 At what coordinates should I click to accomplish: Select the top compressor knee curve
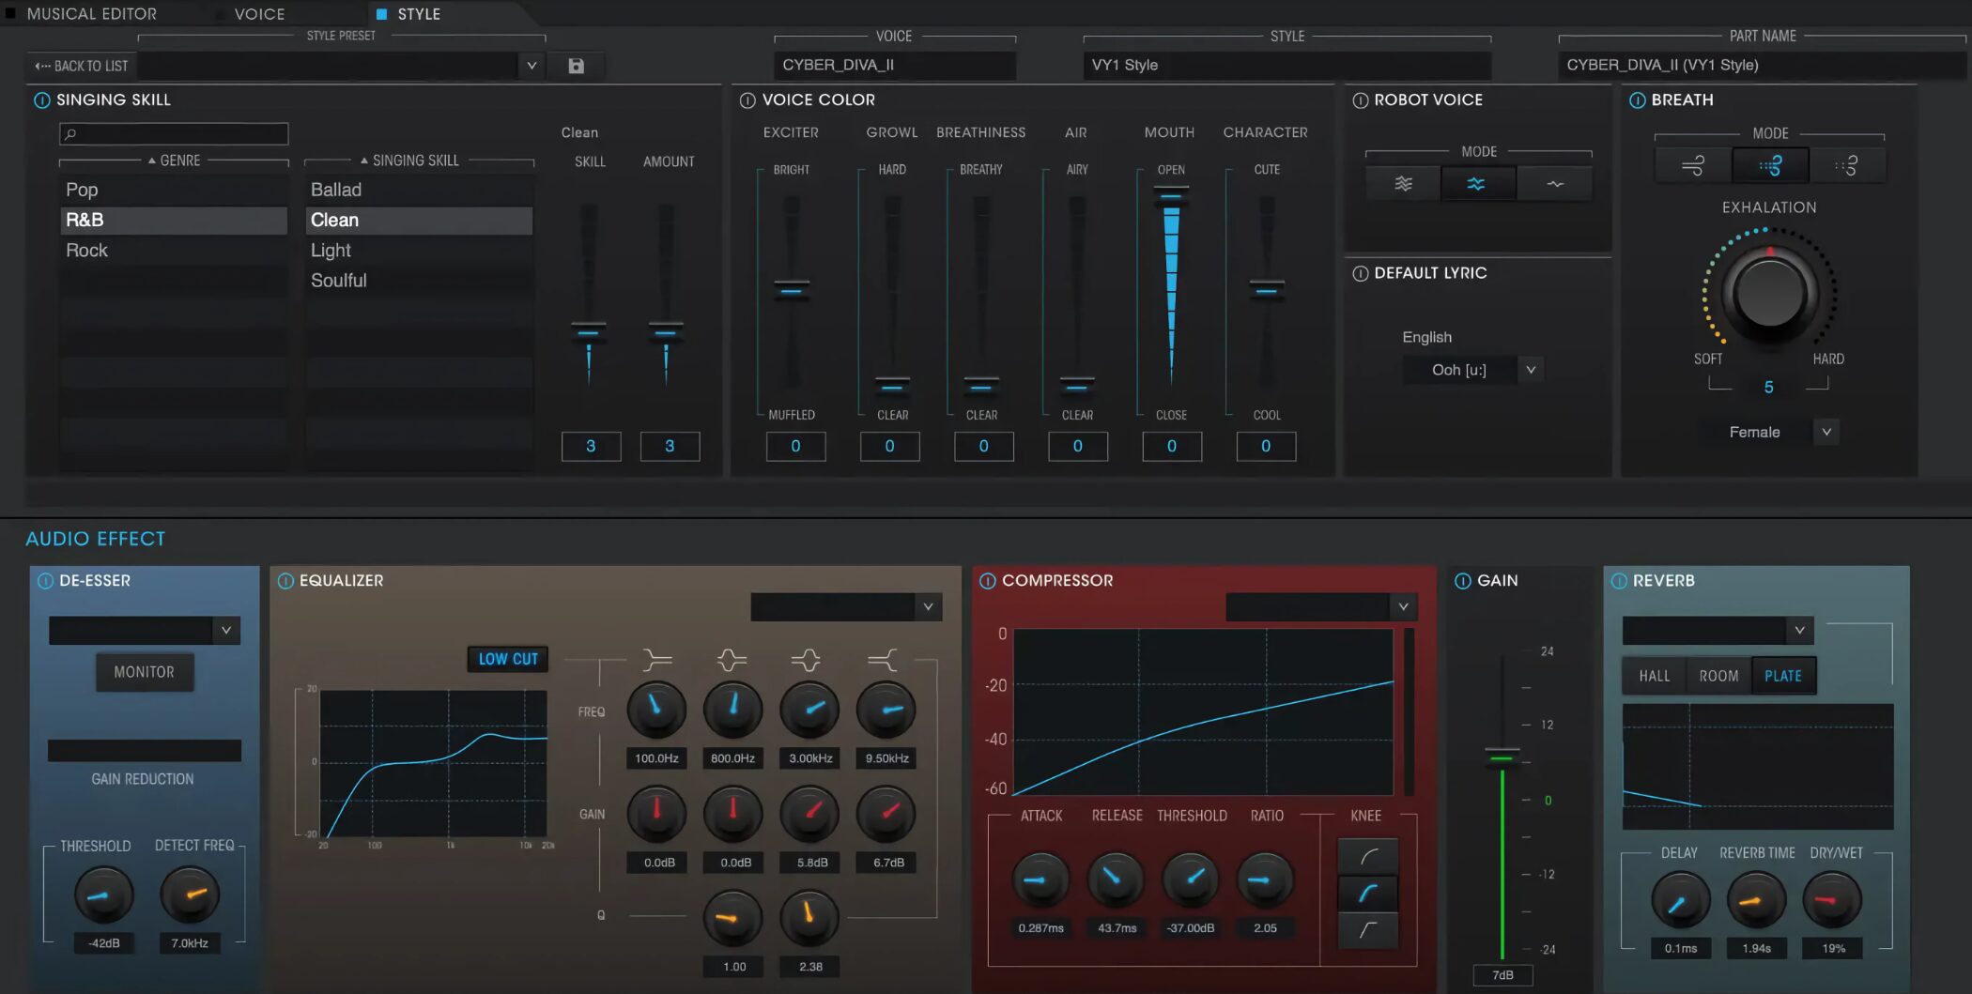(1368, 856)
